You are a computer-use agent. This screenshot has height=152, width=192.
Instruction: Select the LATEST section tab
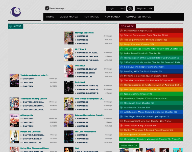16,26
